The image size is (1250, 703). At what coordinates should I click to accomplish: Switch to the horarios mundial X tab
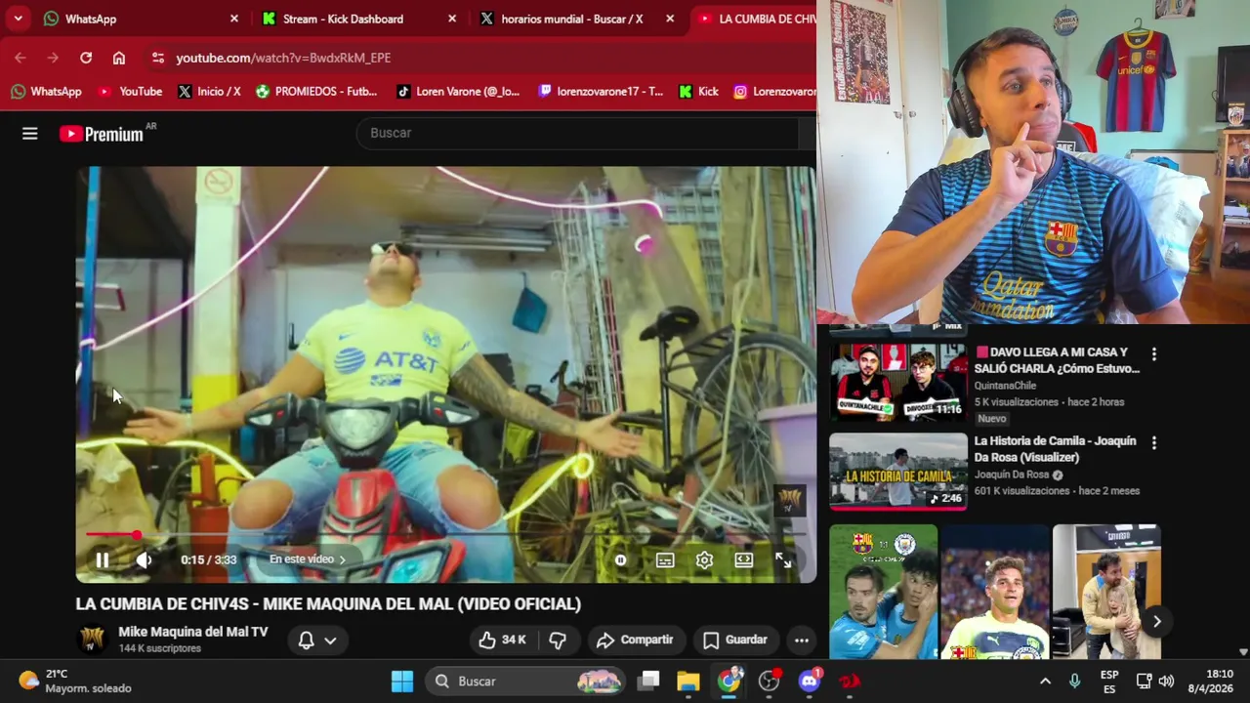pos(574,19)
